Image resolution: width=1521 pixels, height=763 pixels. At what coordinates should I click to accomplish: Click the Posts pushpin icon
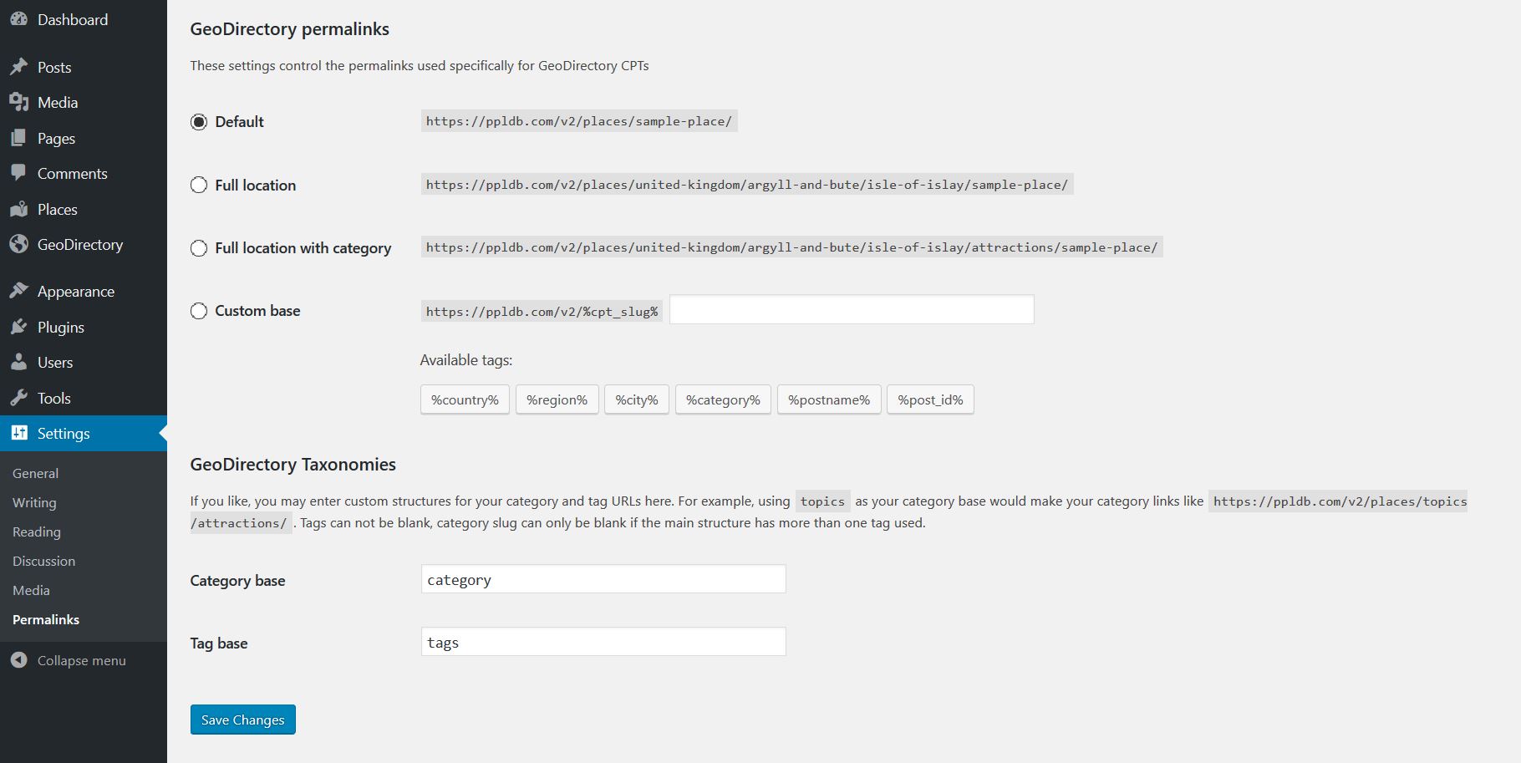tap(18, 67)
